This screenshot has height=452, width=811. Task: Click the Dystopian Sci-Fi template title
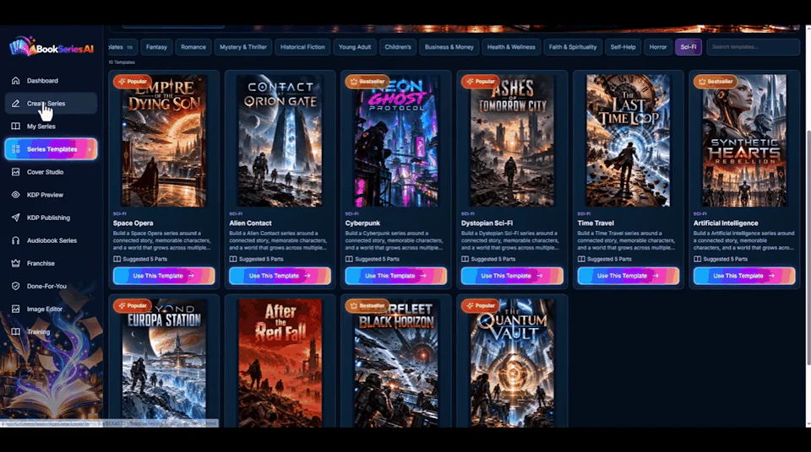[x=487, y=223]
